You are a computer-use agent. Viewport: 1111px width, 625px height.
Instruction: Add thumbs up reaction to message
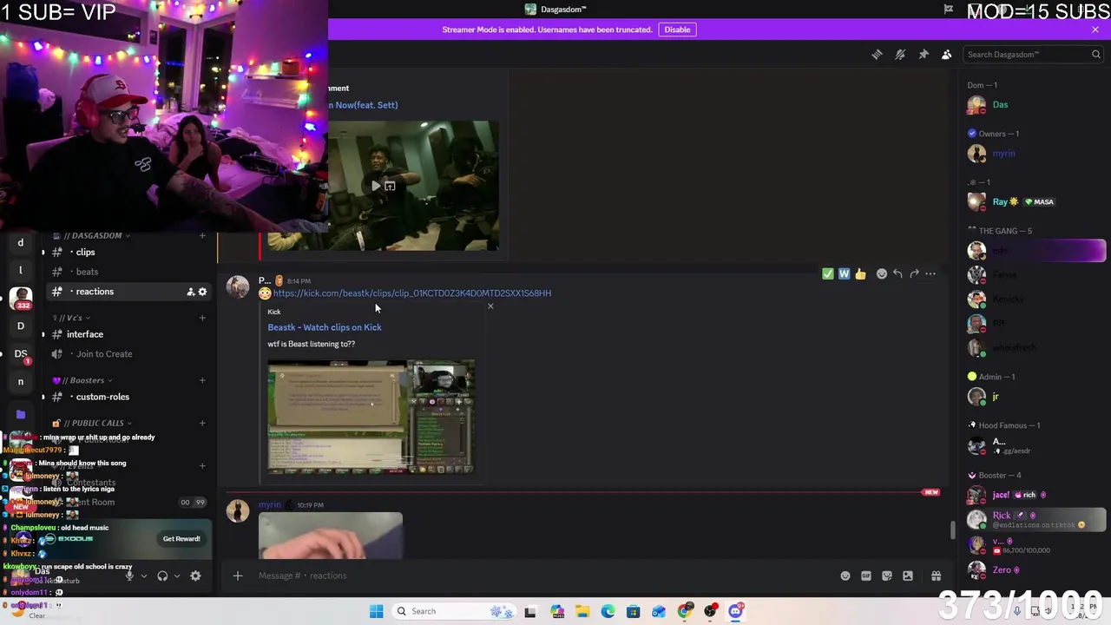pos(860,273)
